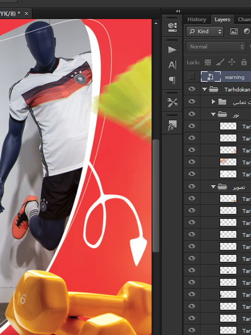Viewport: 251px width, 335px height.
Task: Lock all padlock icon
Action: click(244, 62)
